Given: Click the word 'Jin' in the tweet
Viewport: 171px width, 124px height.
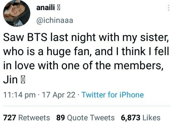Looking at the screenshot, I should coord(10,80).
